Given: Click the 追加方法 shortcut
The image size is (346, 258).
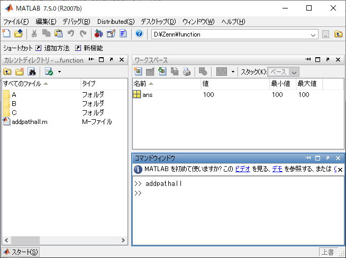Looking at the screenshot, I should [53, 48].
